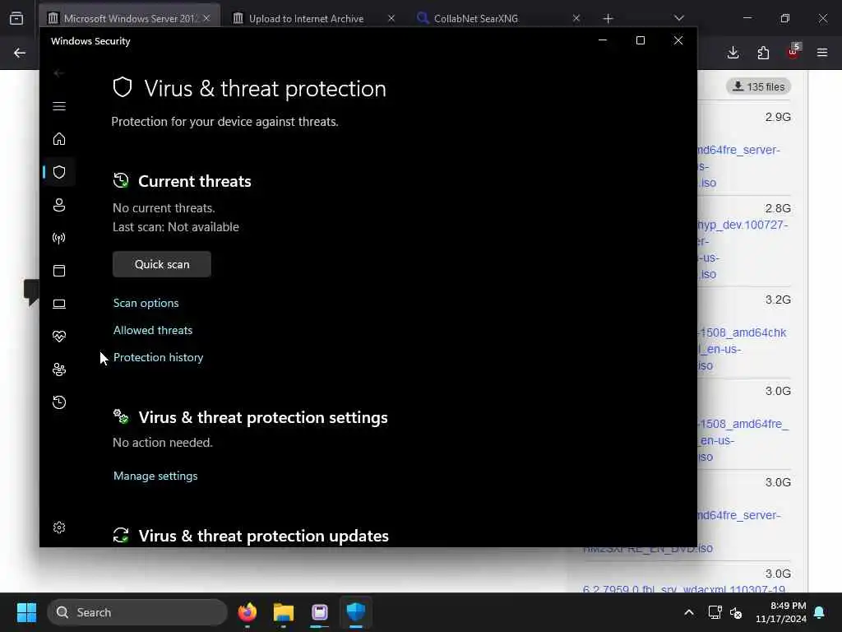Open the clock showing 8:49 PM
This screenshot has height=632, width=842.
pos(781,612)
